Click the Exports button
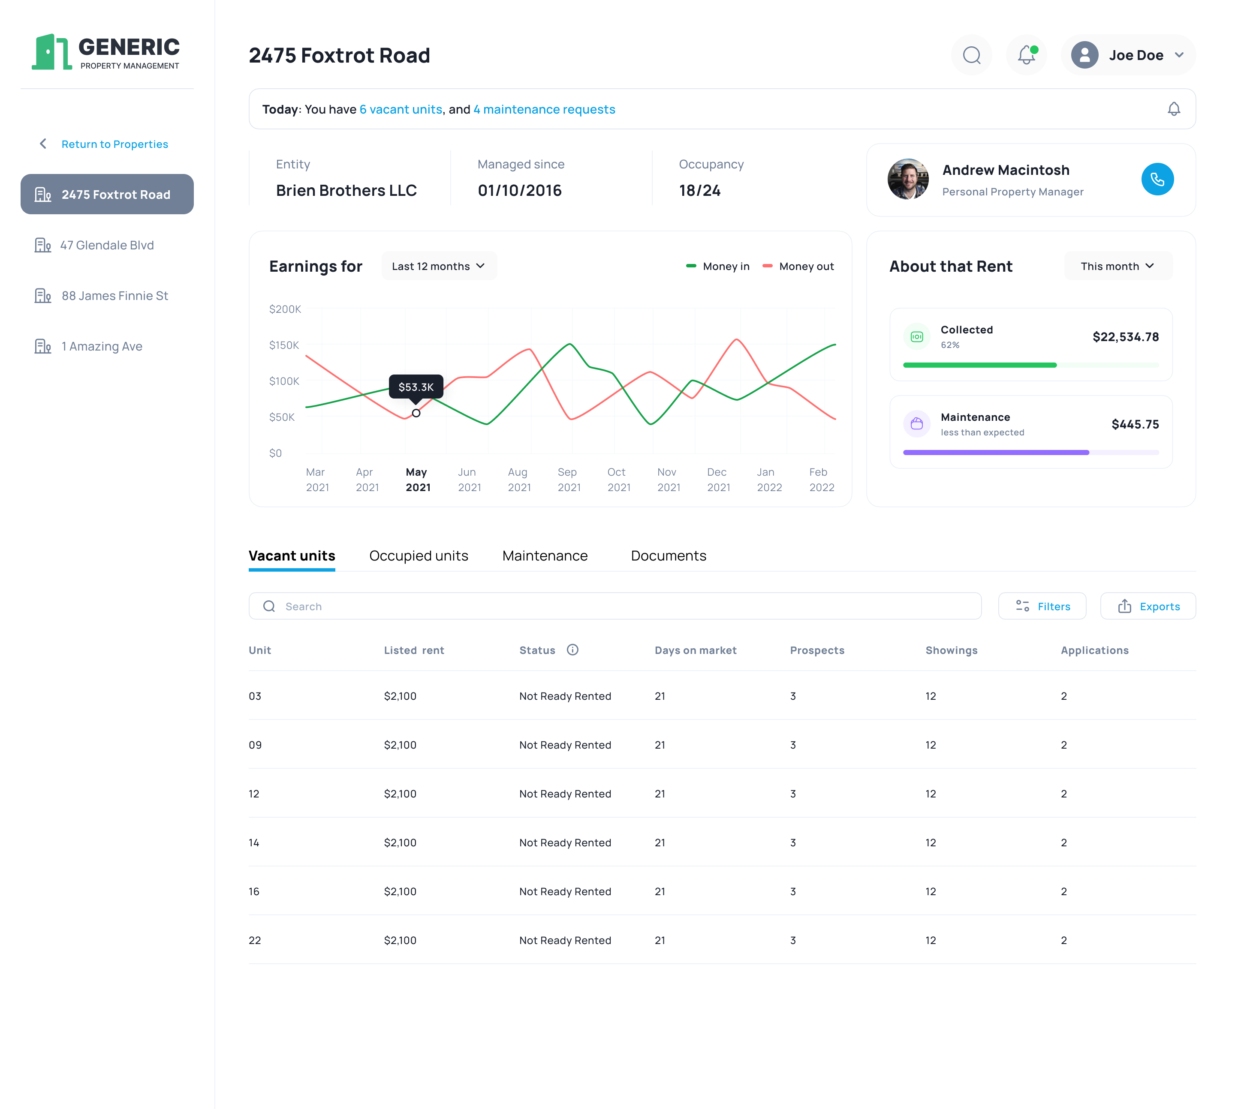The height and width of the screenshot is (1109, 1235). click(x=1148, y=606)
